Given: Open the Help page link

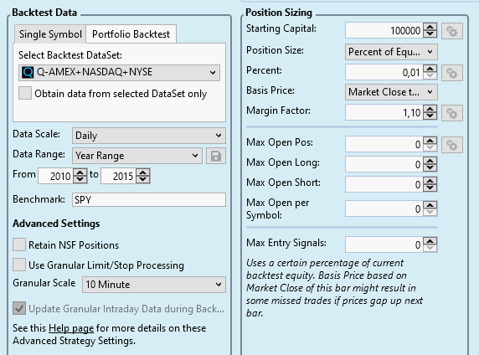Looking at the screenshot, I should [71, 328].
